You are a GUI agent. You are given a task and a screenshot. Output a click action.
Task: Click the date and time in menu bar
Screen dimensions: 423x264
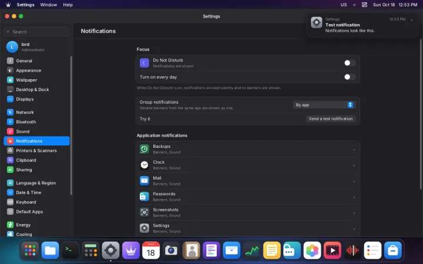(395, 5)
